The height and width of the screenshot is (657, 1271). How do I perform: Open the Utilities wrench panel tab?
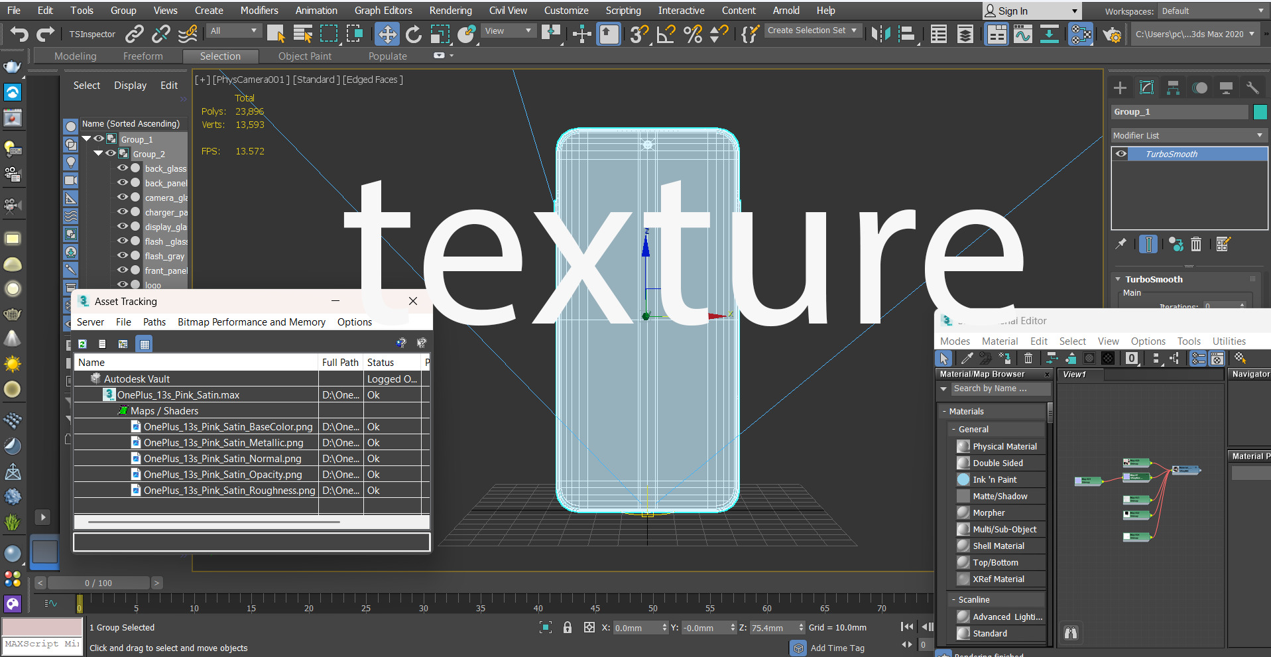coord(1252,88)
